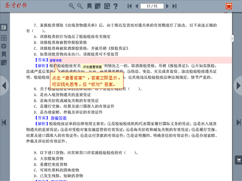Image resolution: width=242 pixels, height=181 pixels.
Task: Open bookmarks list in left sidebar
Action: coord(4,54)
